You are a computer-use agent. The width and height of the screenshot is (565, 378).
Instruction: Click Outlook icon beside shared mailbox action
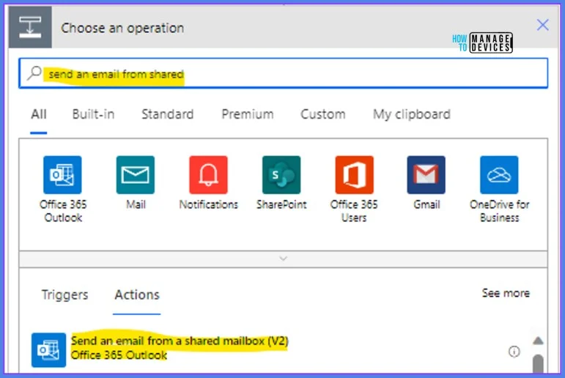(48, 350)
